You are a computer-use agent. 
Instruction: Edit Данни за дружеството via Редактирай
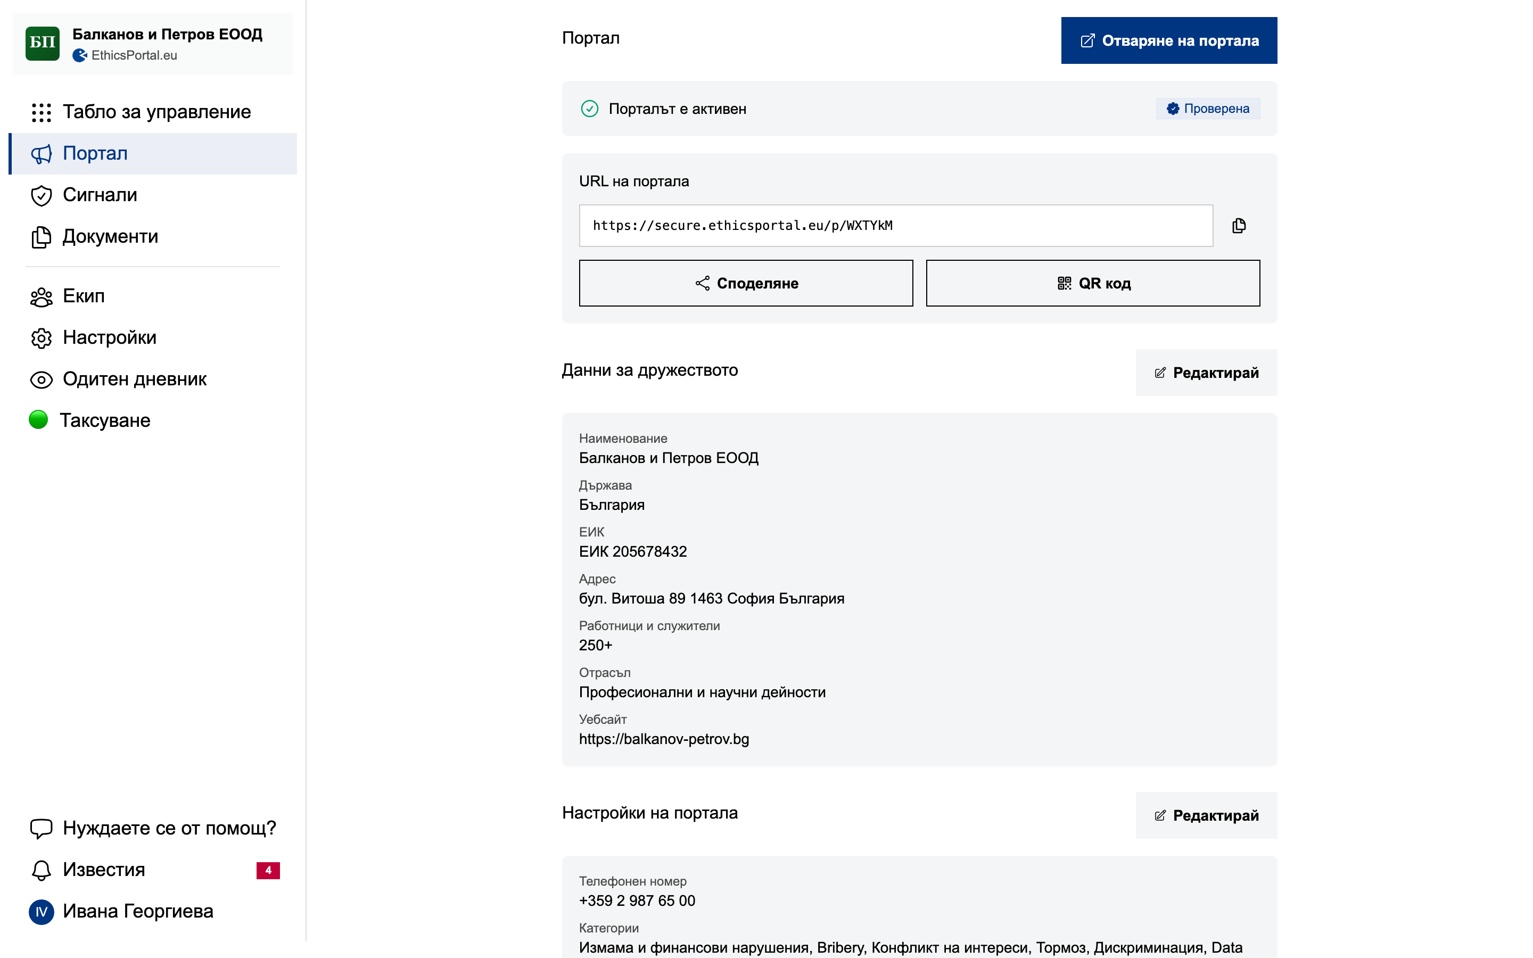pyautogui.click(x=1206, y=373)
